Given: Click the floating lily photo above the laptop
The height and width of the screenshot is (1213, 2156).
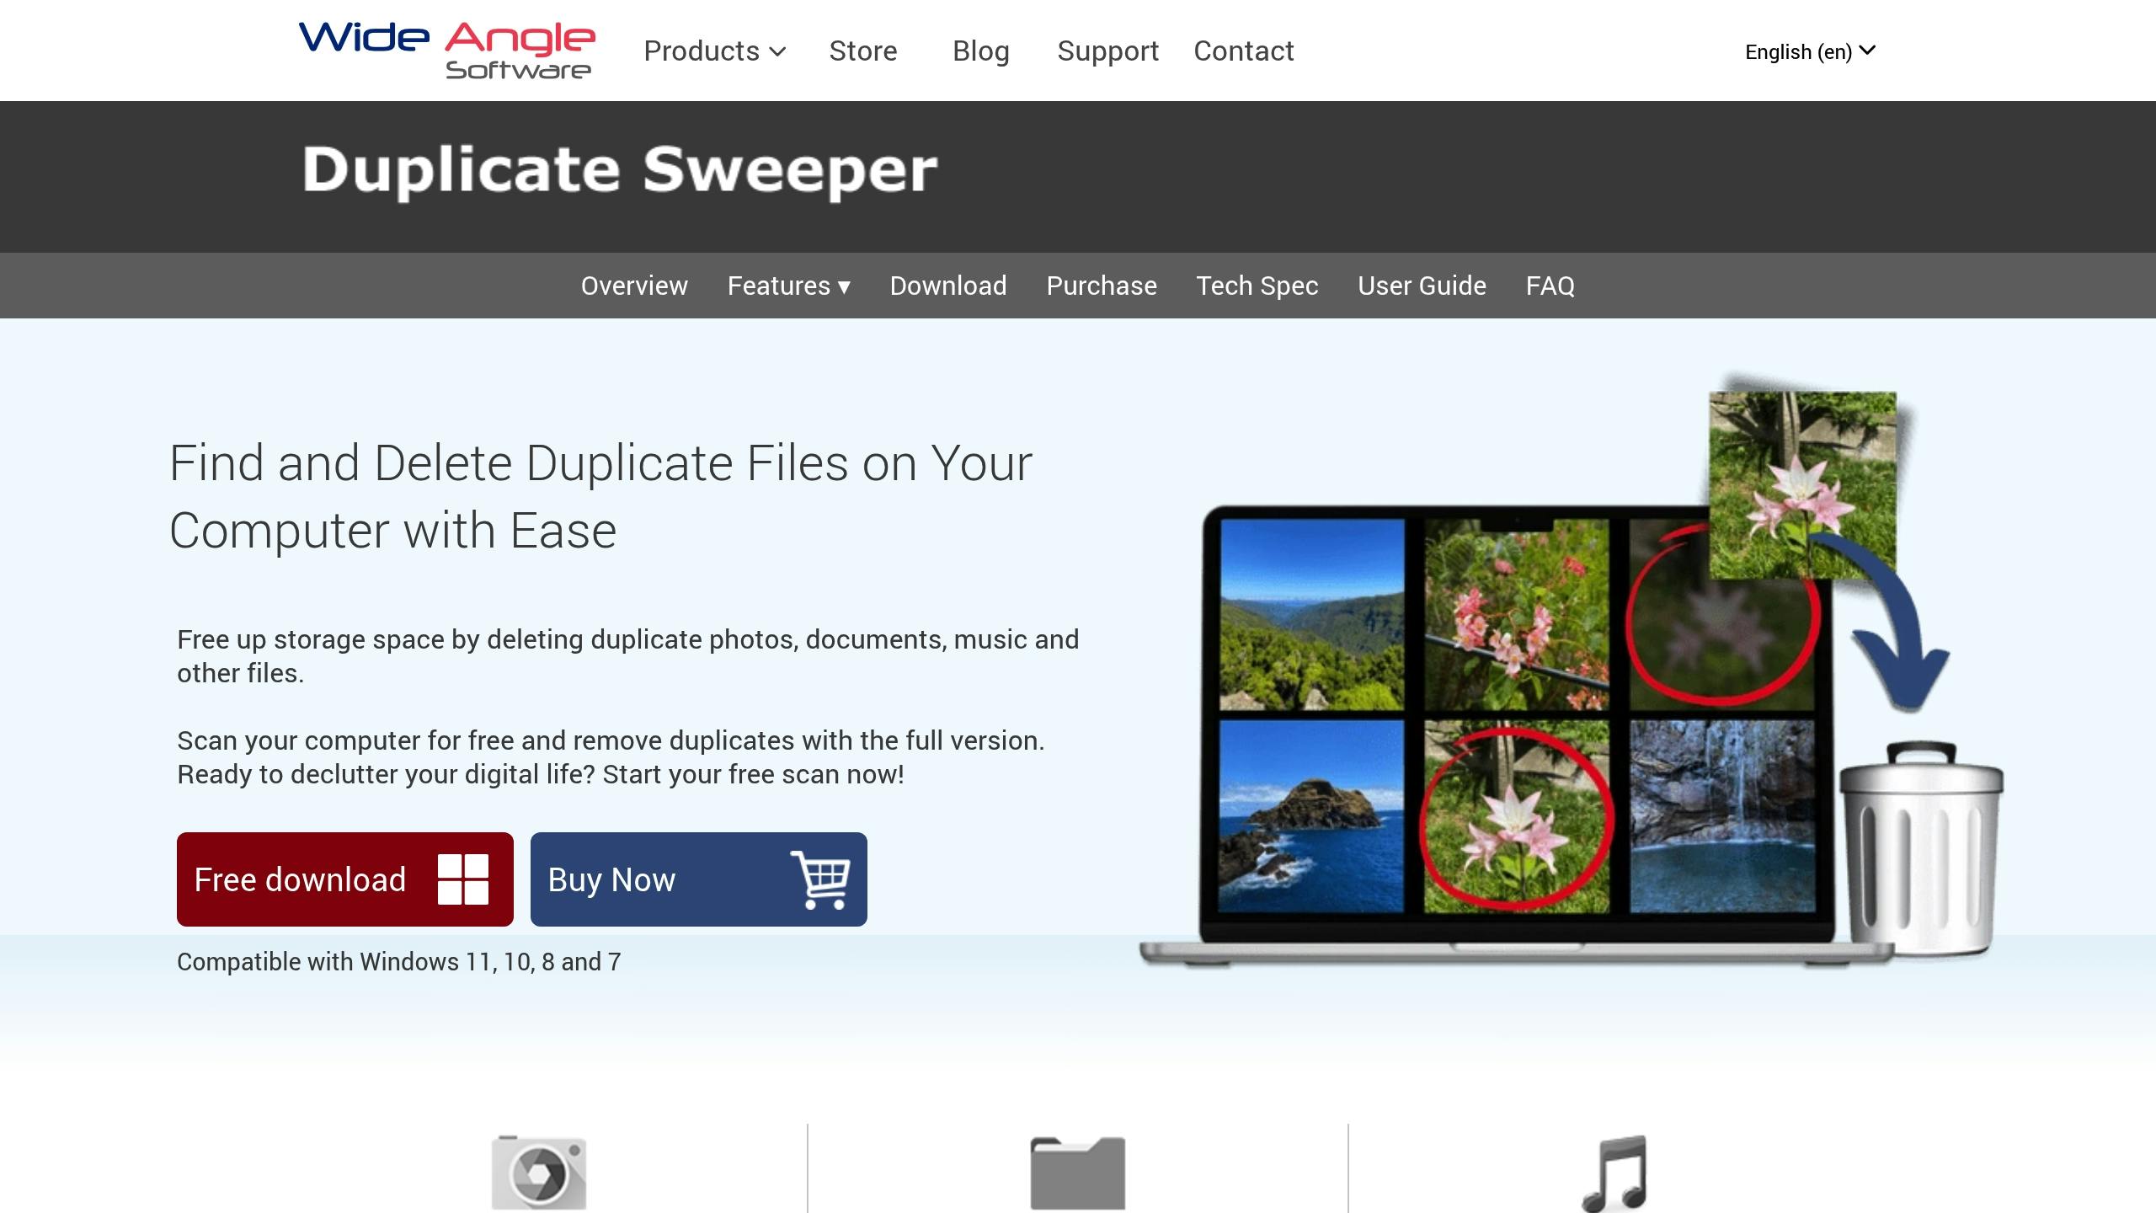Looking at the screenshot, I should tap(1803, 485).
